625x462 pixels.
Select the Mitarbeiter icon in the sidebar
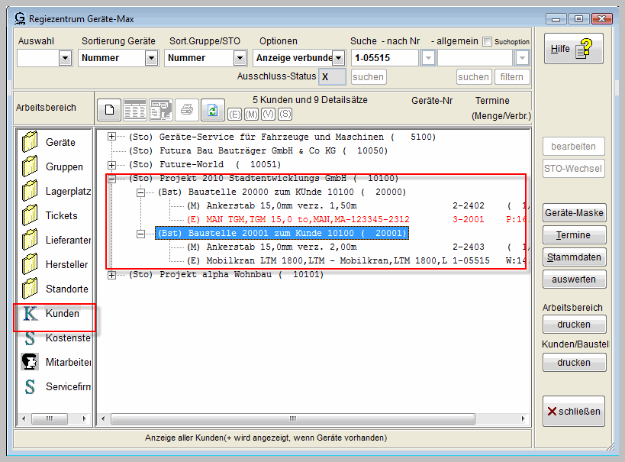pyautogui.click(x=31, y=363)
